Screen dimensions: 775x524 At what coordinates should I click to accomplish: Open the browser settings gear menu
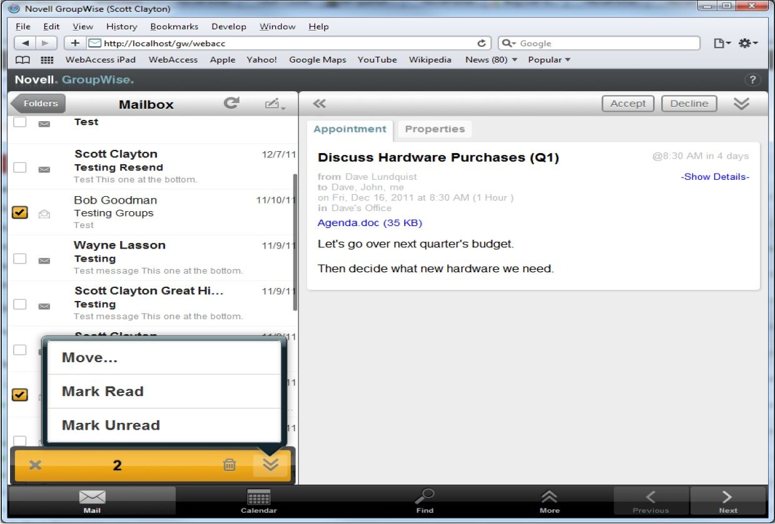tap(748, 43)
